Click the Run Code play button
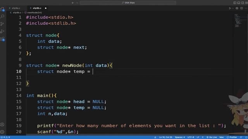248x139 pixels. (230, 8)
